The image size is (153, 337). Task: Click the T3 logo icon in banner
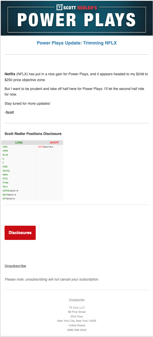click(x=59, y=7)
